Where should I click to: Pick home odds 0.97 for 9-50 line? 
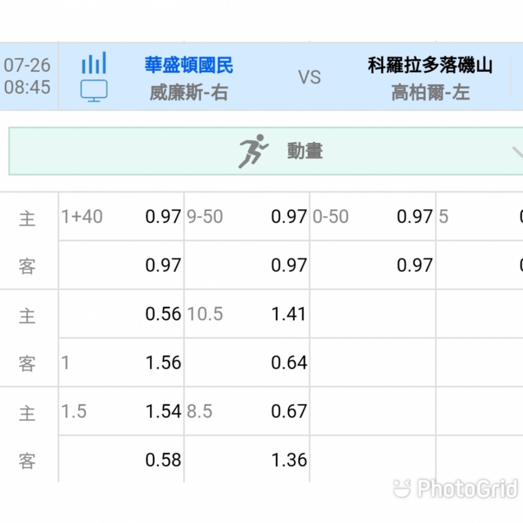coord(289,217)
